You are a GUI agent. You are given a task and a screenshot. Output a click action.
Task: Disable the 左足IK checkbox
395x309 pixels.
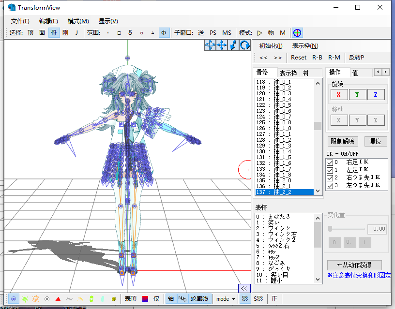[330, 170]
